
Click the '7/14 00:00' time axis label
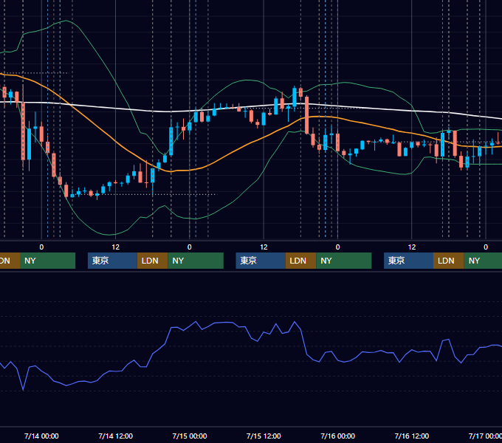click(x=41, y=436)
